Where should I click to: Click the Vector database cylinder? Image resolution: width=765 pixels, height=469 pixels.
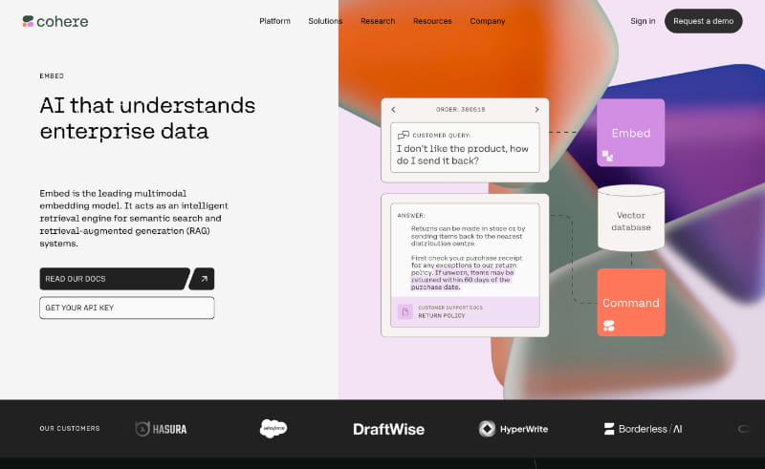click(631, 219)
